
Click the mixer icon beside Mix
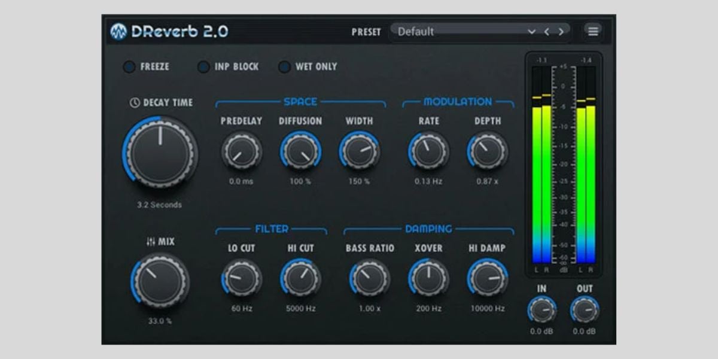tap(151, 242)
